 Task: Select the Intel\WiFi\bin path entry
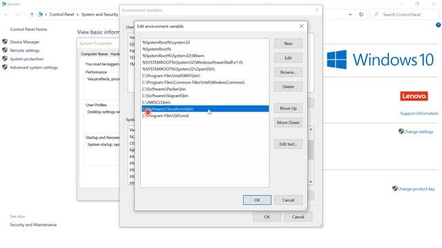click(204, 76)
